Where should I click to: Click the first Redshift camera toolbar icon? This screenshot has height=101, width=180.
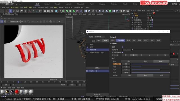(85, 11)
